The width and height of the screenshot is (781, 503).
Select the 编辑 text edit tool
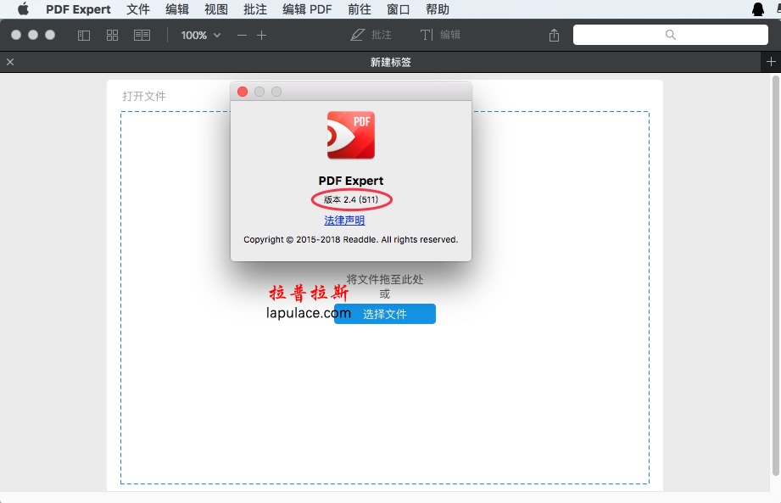point(440,35)
